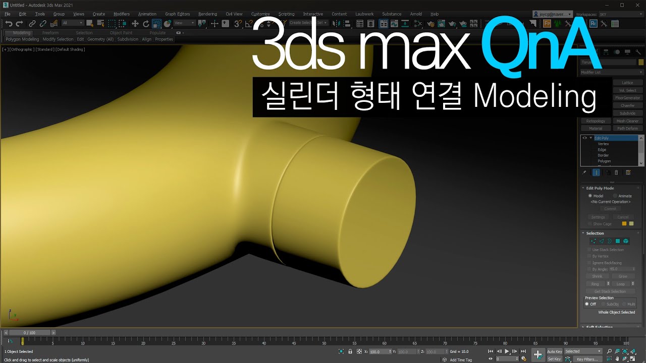Toggle Window/Crossing selection icon
The image size is (646, 363).
click(x=122, y=23)
